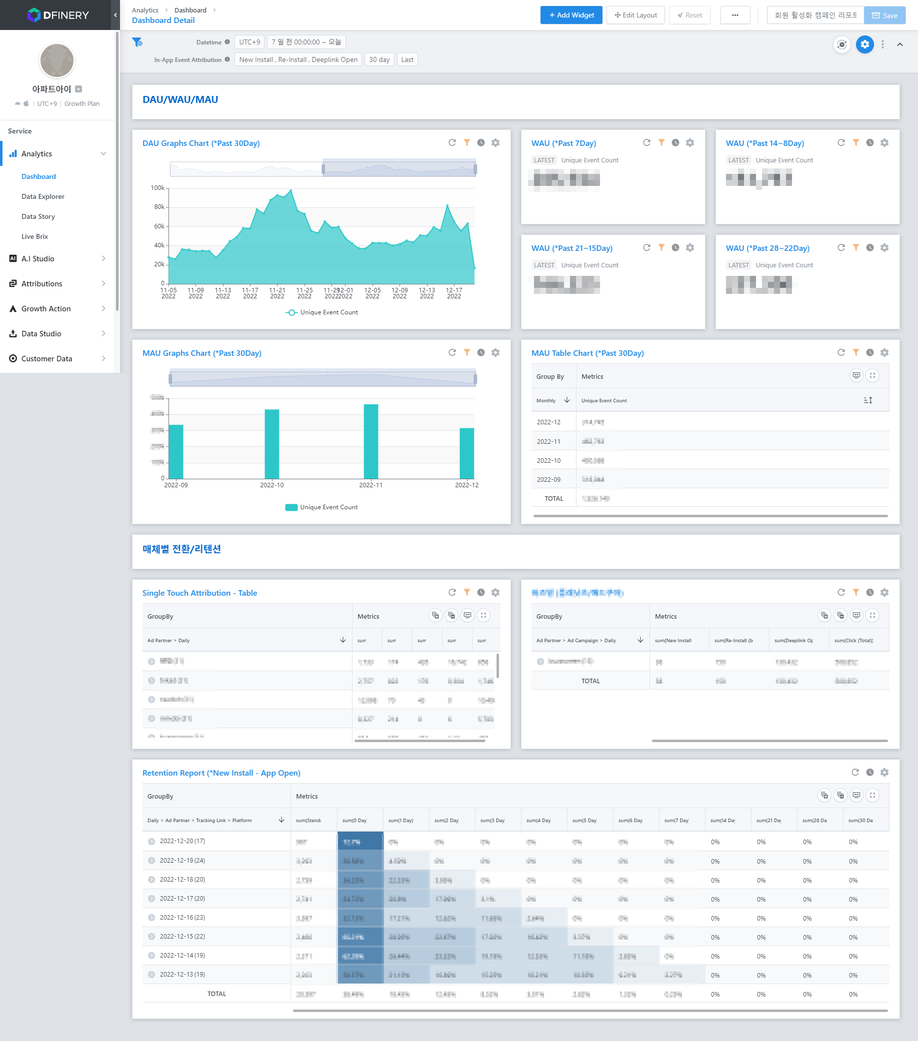
Task: Toggle Unique Event Count legend in MAU chart
Action: pyautogui.click(x=321, y=508)
